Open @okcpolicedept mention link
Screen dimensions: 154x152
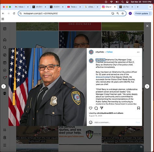click(103, 77)
